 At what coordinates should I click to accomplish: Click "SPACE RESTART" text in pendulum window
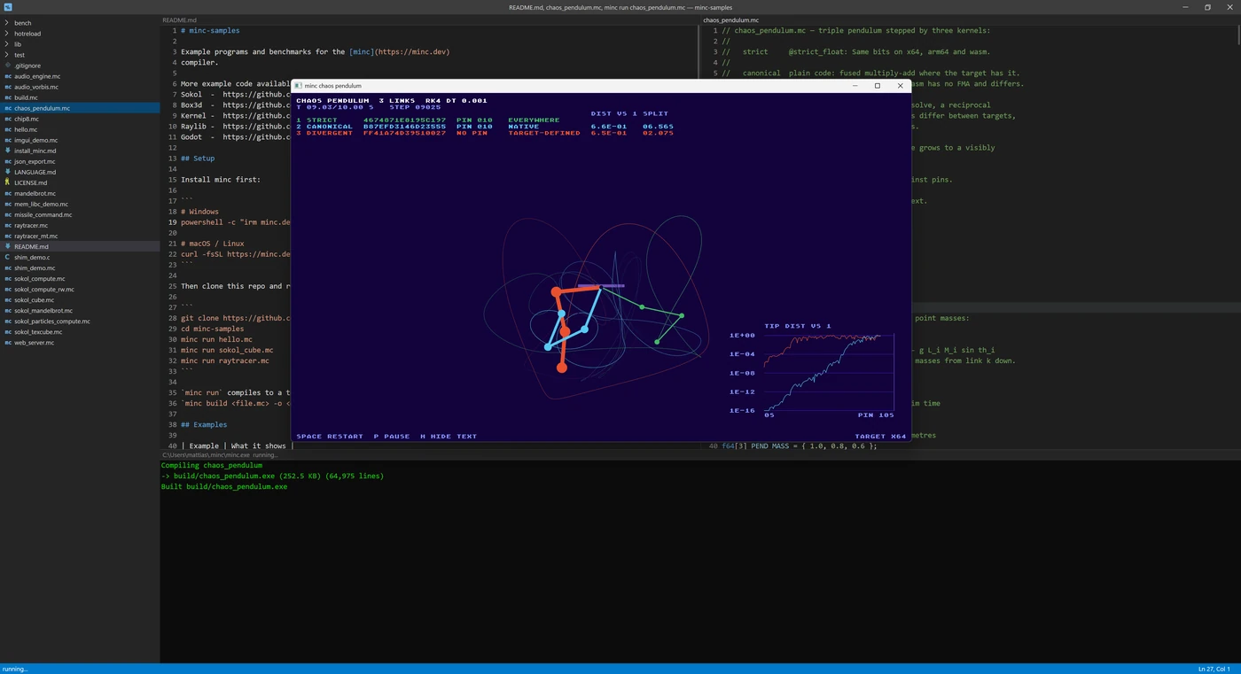pyautogui.click(x=329, y=437)
